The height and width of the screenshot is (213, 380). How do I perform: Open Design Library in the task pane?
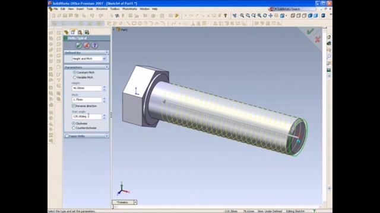pos(329,43)
